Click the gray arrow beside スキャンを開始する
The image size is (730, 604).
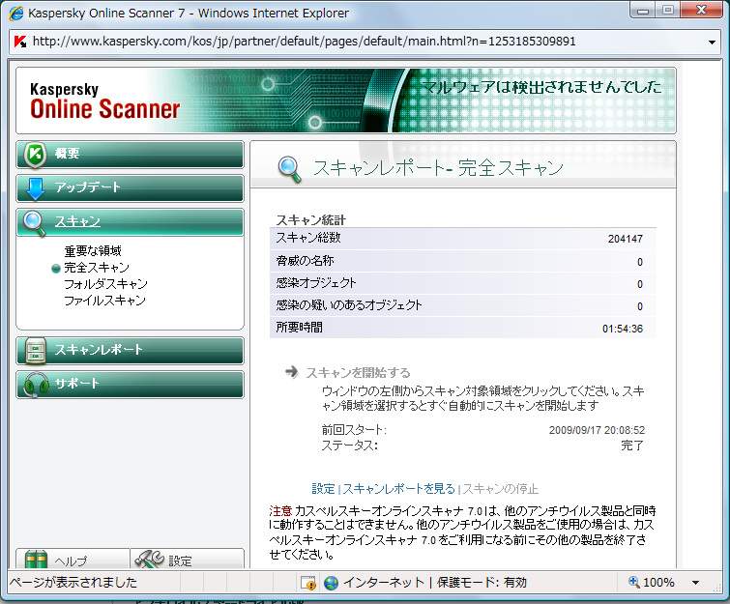291,372
